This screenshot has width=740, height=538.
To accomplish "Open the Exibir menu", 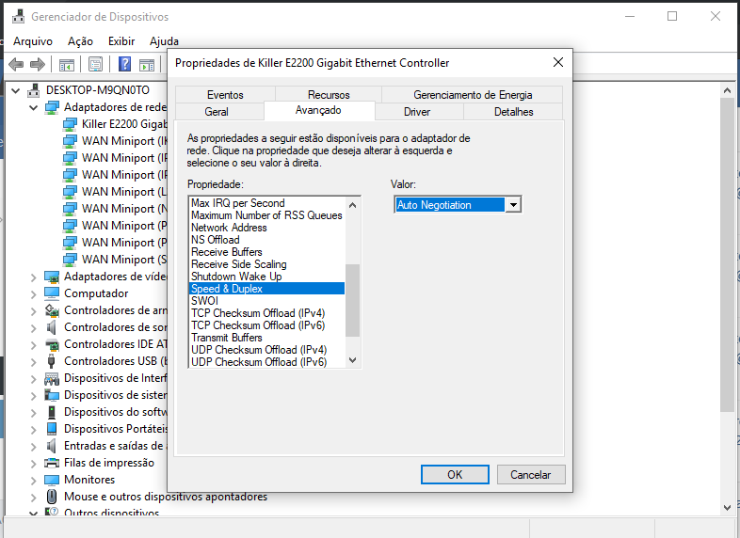I will tap(121, 41).
